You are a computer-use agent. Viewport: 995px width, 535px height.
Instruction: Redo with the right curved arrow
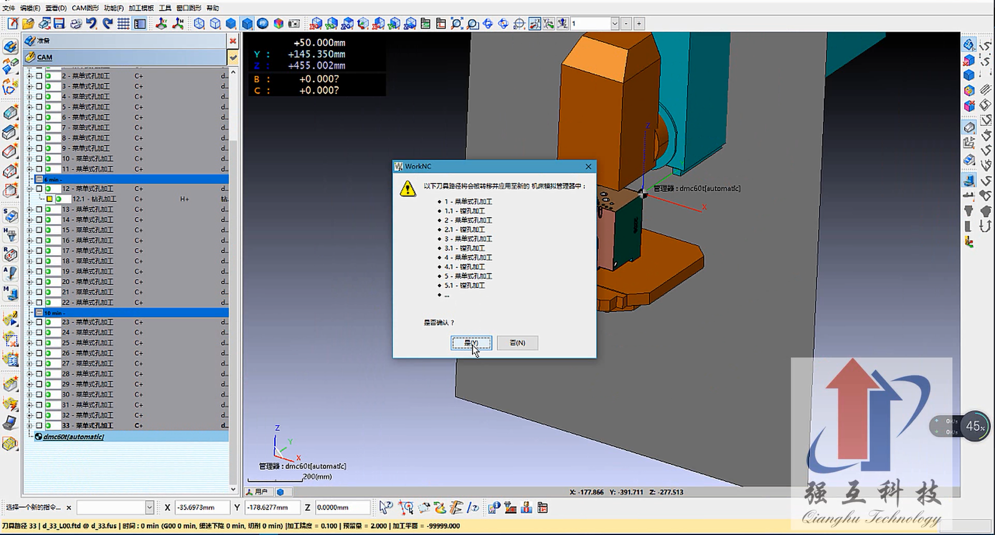(x=108, y=24)
